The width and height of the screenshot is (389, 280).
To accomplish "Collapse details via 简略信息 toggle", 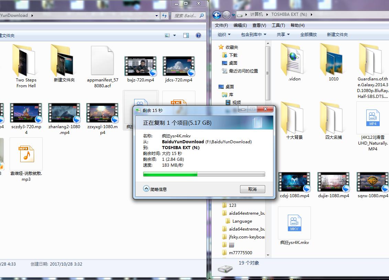I will (155, 189).
